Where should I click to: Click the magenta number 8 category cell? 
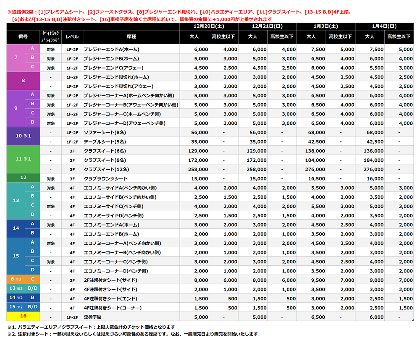(24, 81)
